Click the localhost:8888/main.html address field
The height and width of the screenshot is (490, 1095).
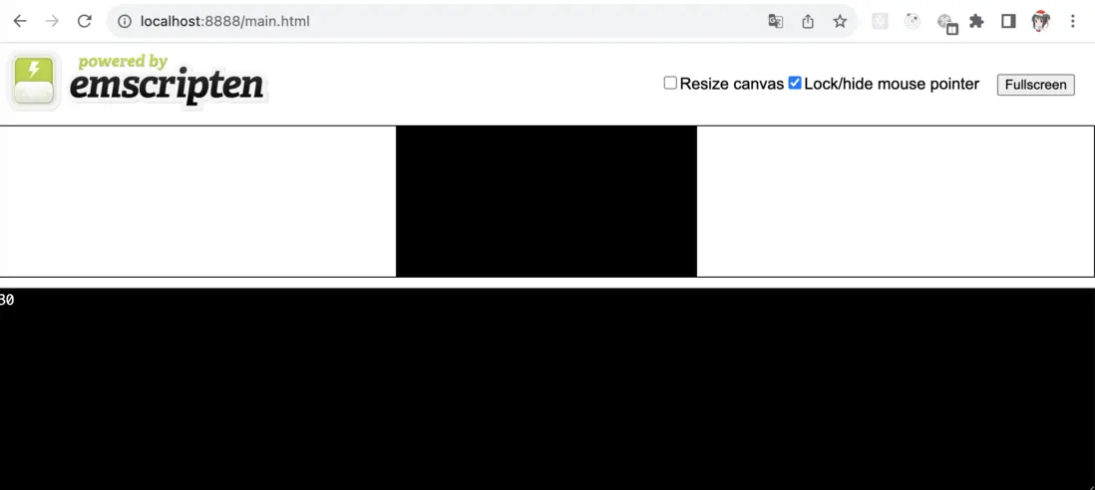coord(224,22)
